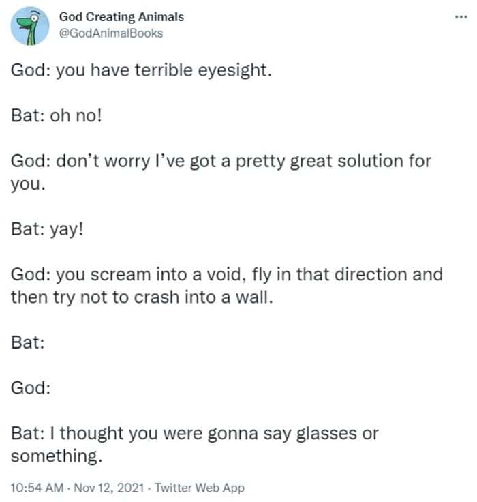
Task: Open the God Creating Animals profile name
Action: 121,17
